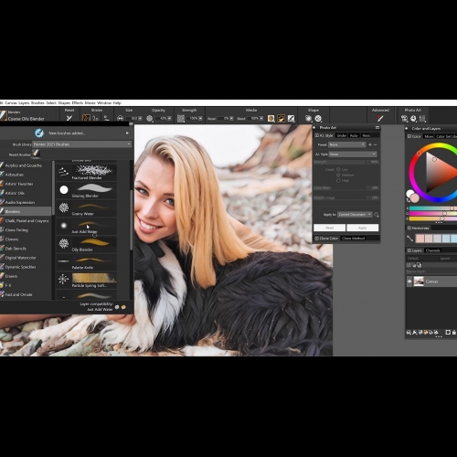Viewport: 457px width, 457px height.
Task: Select the Blenders brush category
Action: 26,211
